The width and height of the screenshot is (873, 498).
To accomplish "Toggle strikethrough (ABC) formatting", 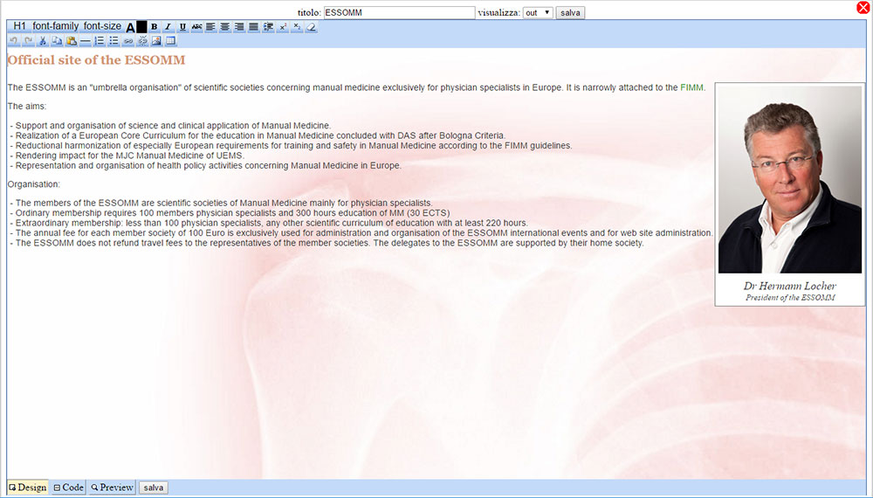I will point(196,27).
